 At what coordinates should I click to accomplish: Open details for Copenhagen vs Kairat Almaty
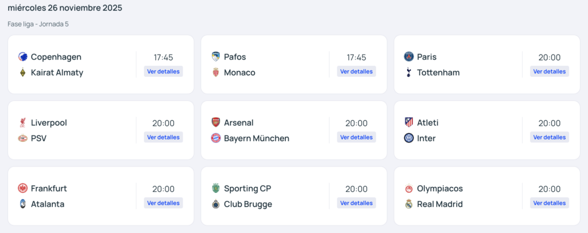[x=163, y=72]
